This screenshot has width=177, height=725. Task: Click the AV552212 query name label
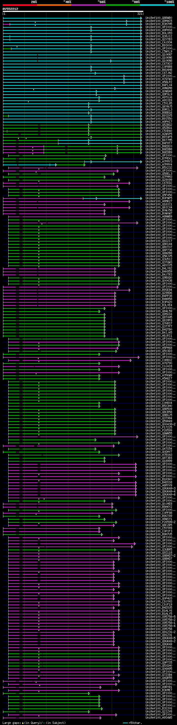pos(10,9)
